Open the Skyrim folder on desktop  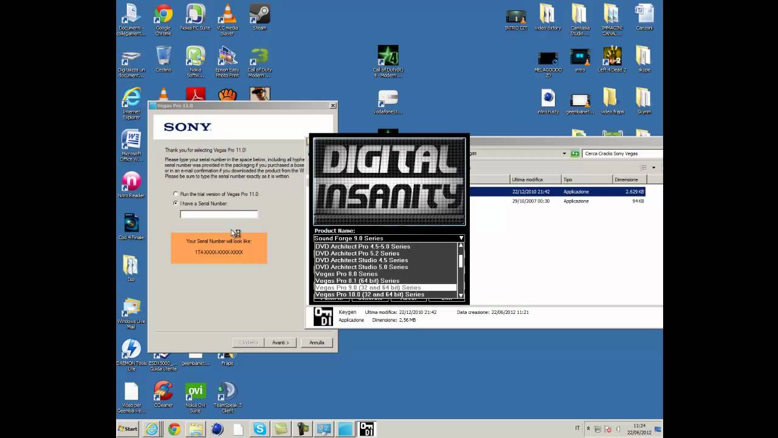pyautogui.click(x=644, y=101)
